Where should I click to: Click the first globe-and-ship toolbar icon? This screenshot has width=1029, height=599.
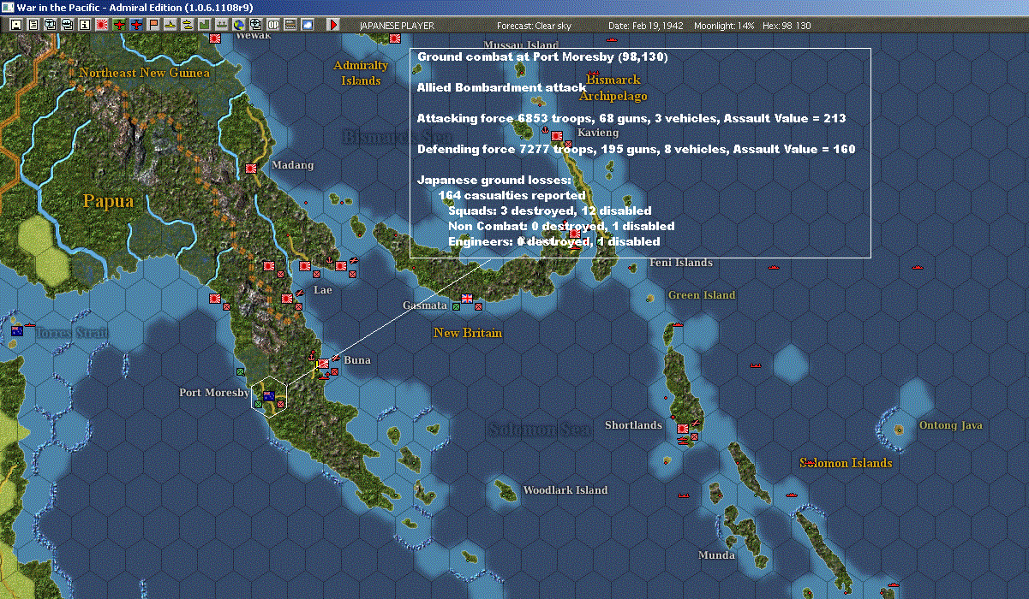tap(50, 25)
